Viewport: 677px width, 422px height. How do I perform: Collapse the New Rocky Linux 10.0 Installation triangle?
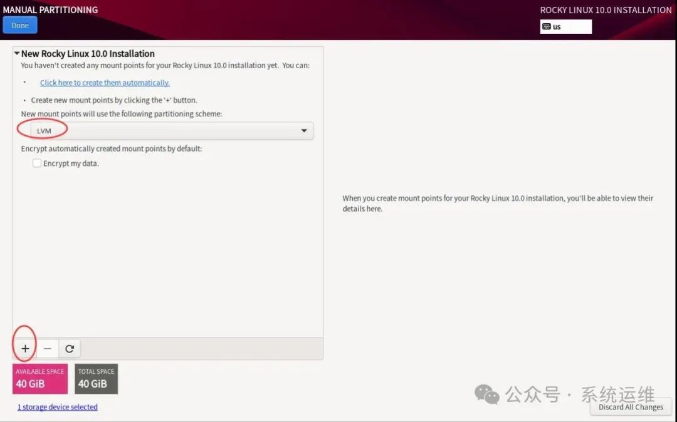click(17, 53)
